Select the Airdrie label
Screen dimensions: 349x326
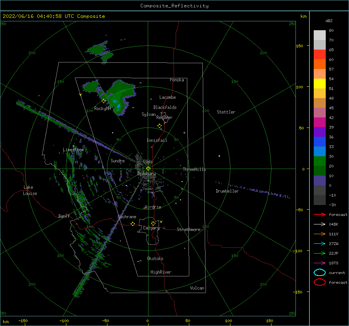[x=153, y=207]
